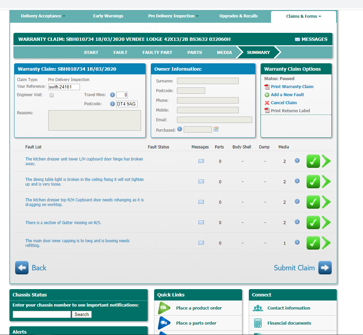Open claim MESSAGES
Image resolution: width=363 pixels, height=335 pixels.
pyautogui.click(x=311, y=39)
